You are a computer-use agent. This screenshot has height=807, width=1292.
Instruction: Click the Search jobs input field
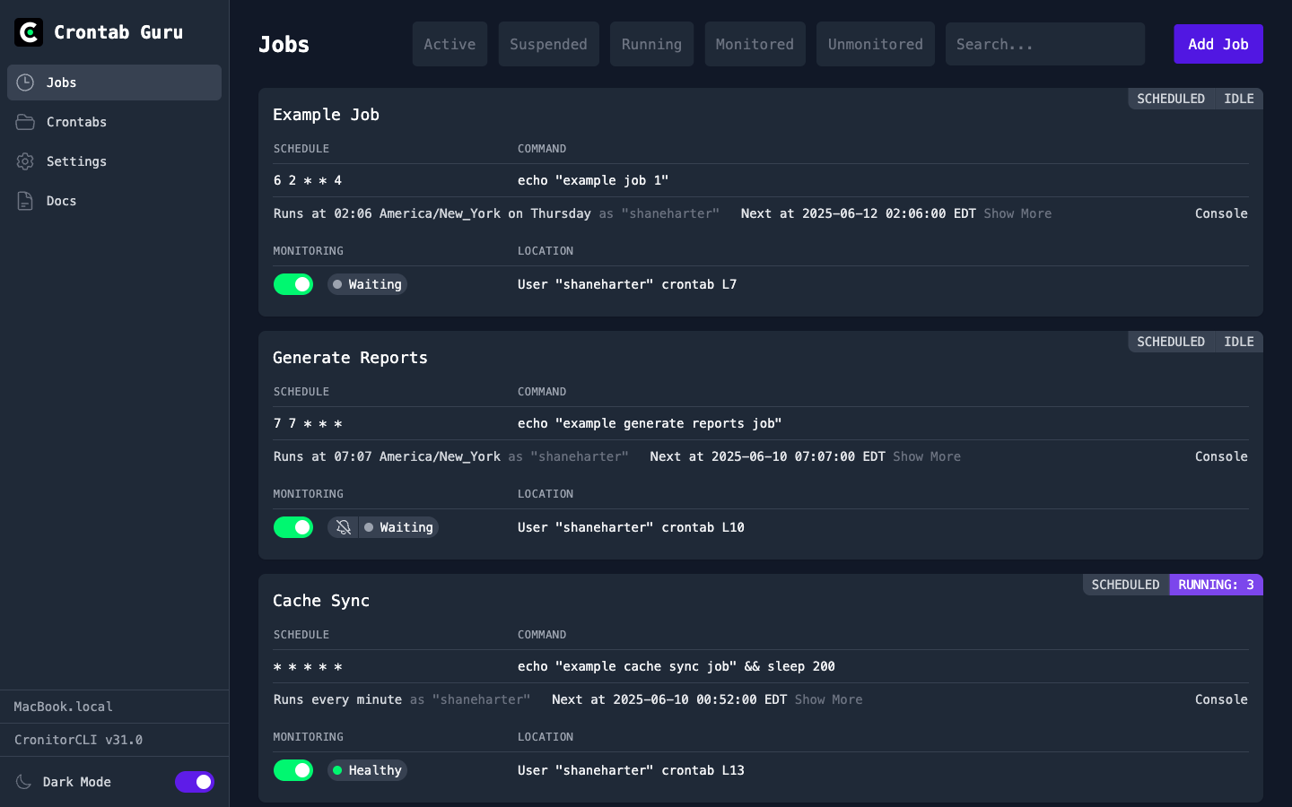click(x=1044, y=43)
